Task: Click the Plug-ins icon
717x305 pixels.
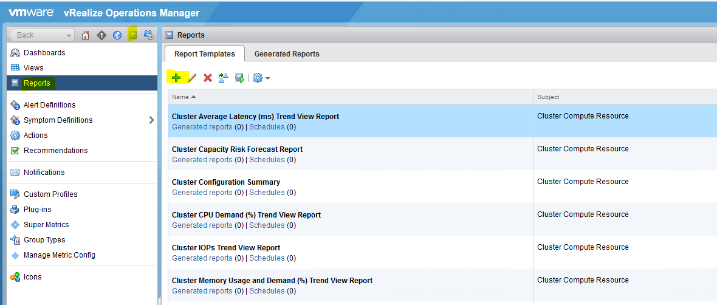Action: [x=15, y=210]
